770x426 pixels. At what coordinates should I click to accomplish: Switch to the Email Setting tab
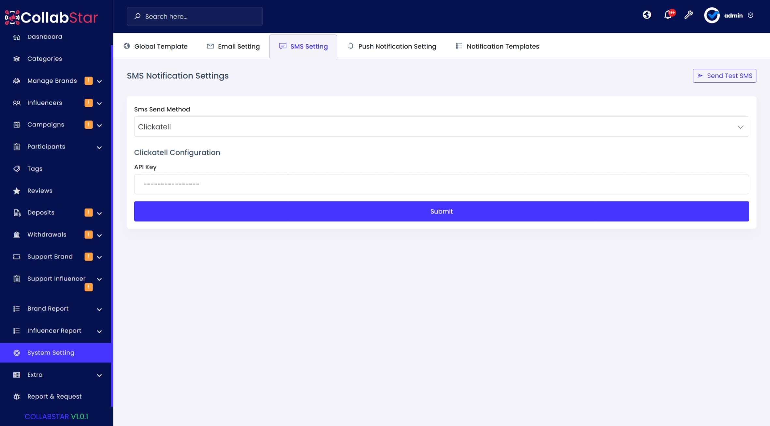[233, 46]
